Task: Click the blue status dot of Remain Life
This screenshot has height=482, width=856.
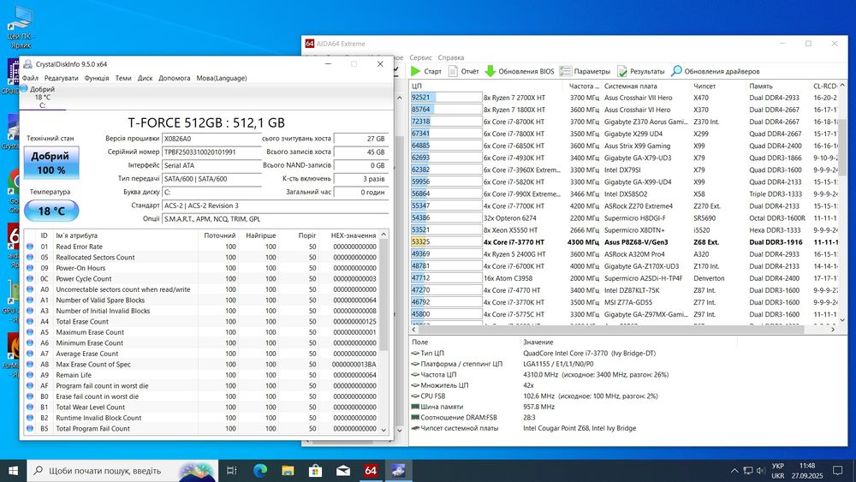Action: click(x=30, y=375)
